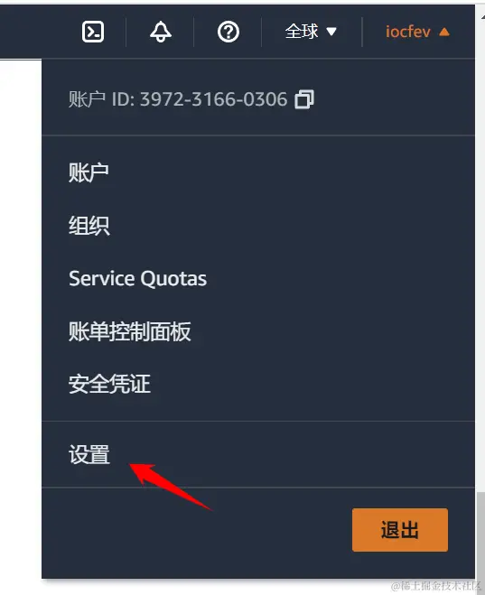Open Service Quotas
This screenshot has width=485, height=595.
(138, 278)
